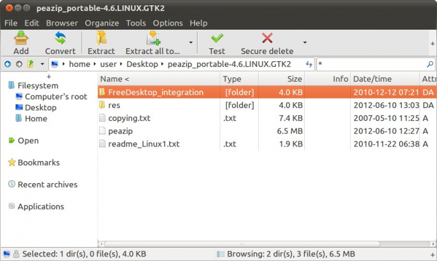Click breadcrumb arrow before home
This screenshot has height=261, width=437.
pyautogui.click(x=64, y=64)
